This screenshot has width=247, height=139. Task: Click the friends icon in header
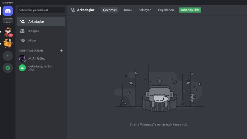(73, 10)
